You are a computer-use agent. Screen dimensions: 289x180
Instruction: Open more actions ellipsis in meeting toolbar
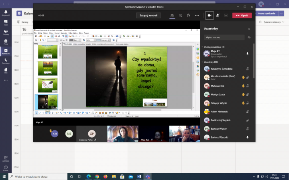(197, 16)
